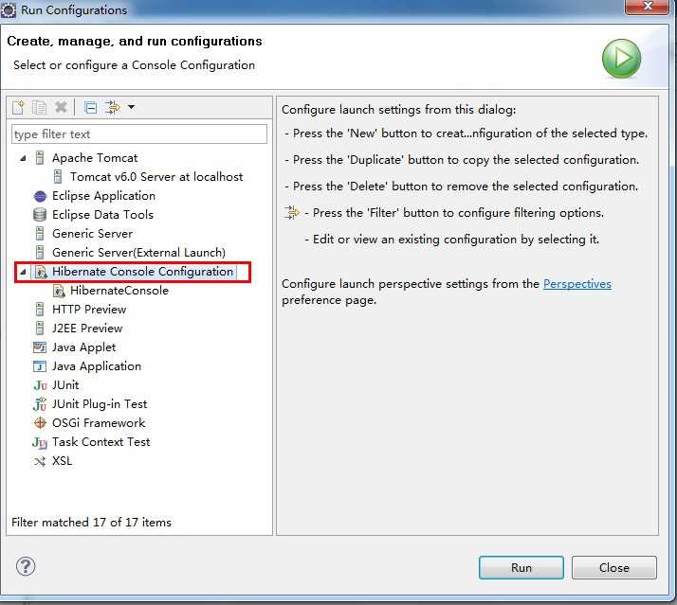Select Eclipse Data Tools entry
The width and height of the screenshot is (677, 605).
(x=102, y=215)
